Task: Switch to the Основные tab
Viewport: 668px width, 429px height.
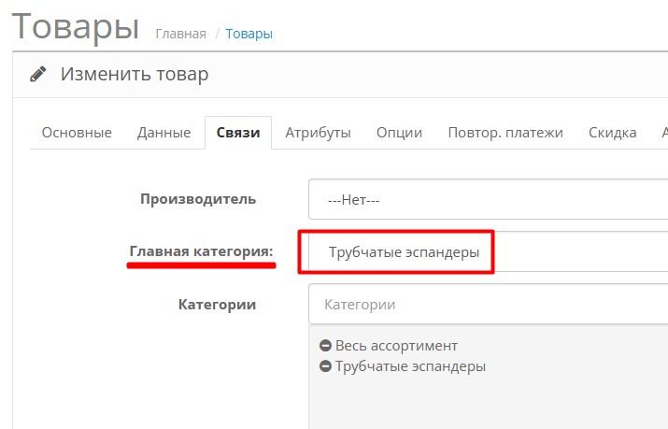Action: 77,133
